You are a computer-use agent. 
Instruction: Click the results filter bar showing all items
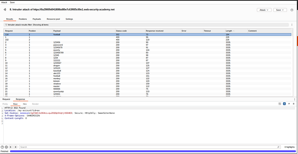146,25
